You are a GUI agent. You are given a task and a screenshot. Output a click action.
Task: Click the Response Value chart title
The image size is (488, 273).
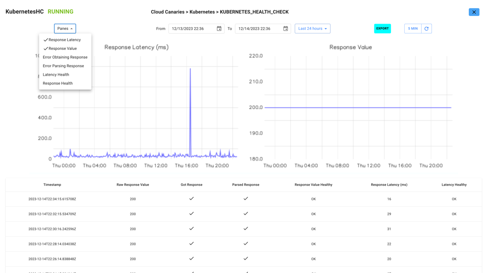coord(350,47)
